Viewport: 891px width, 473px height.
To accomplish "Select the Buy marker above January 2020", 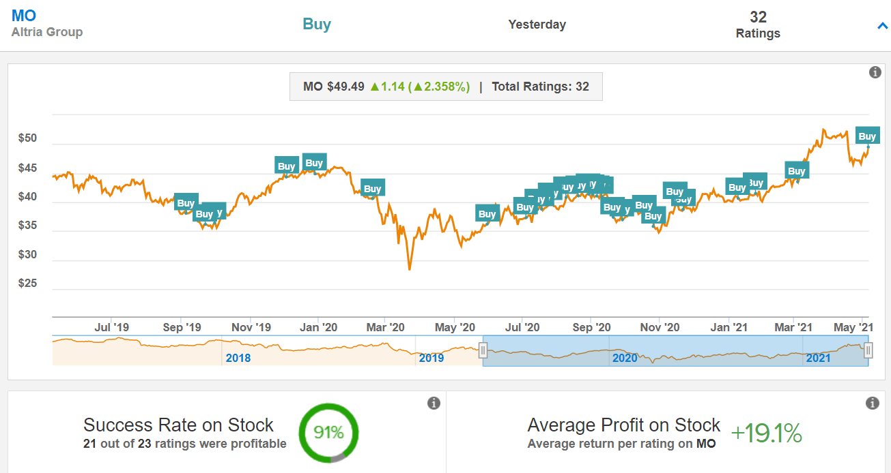I will point(314,163).
